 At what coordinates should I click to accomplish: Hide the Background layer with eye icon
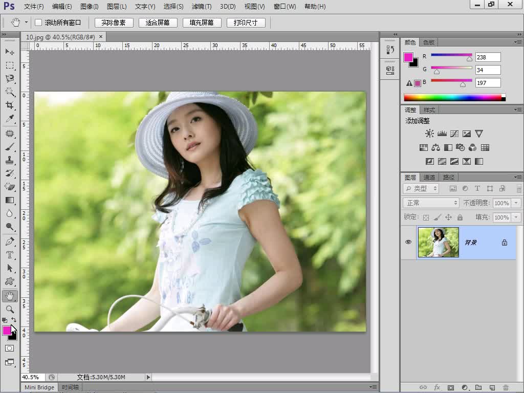coord(408,242)
